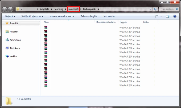Expand breadcrumb arrow between .minecraft and texturepacks

(x=81, y=9)
